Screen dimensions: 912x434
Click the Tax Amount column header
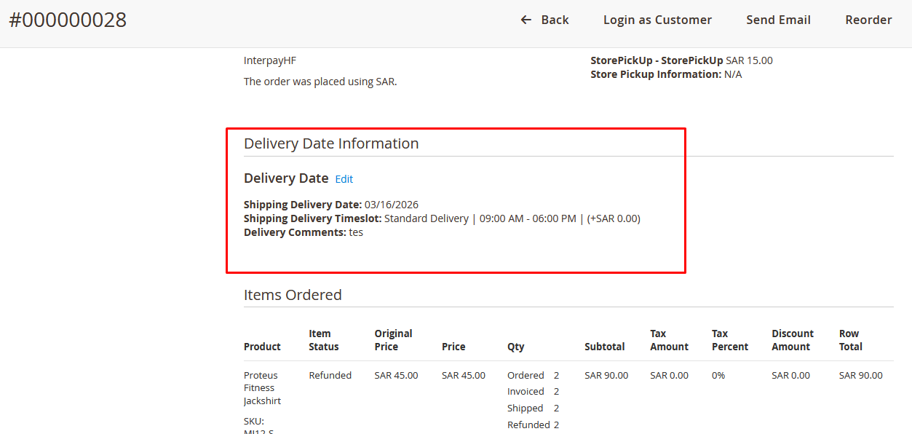click(669, 340)
